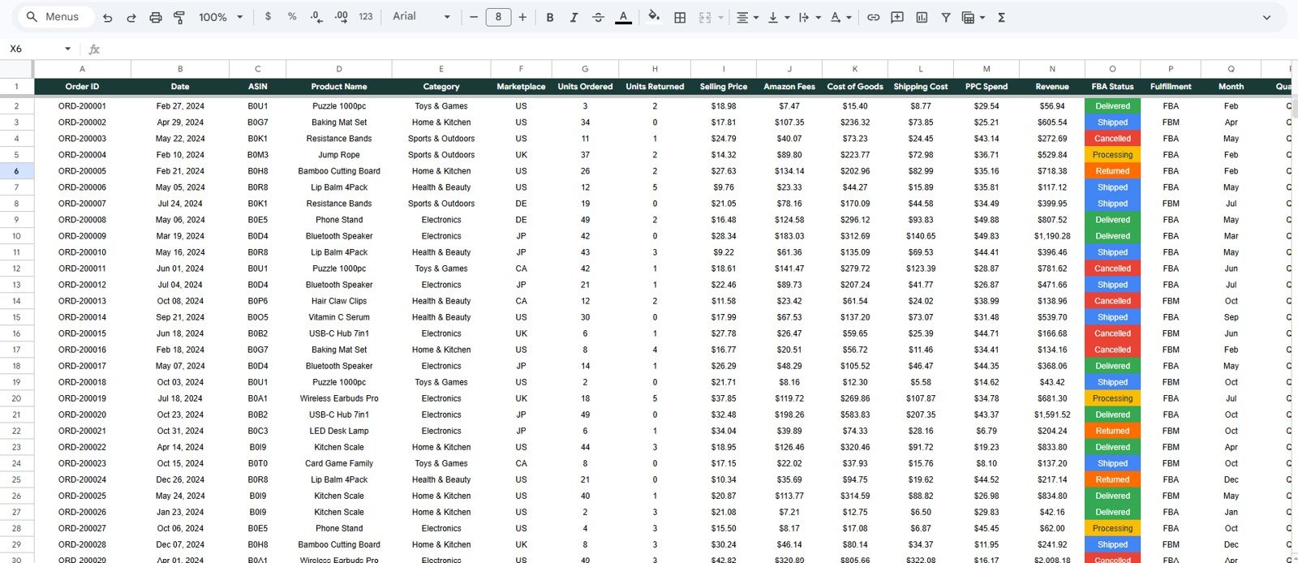Open the zoom level 100% dropdown
This screenshot has height=563, width=1298.
(221, 17)
